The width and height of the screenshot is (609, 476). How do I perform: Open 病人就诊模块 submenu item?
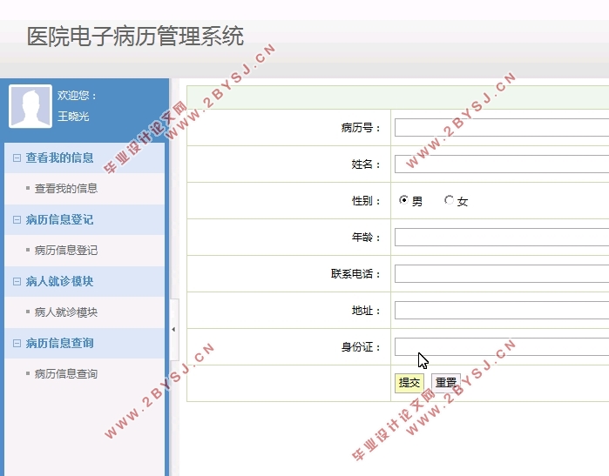[66, 312]
